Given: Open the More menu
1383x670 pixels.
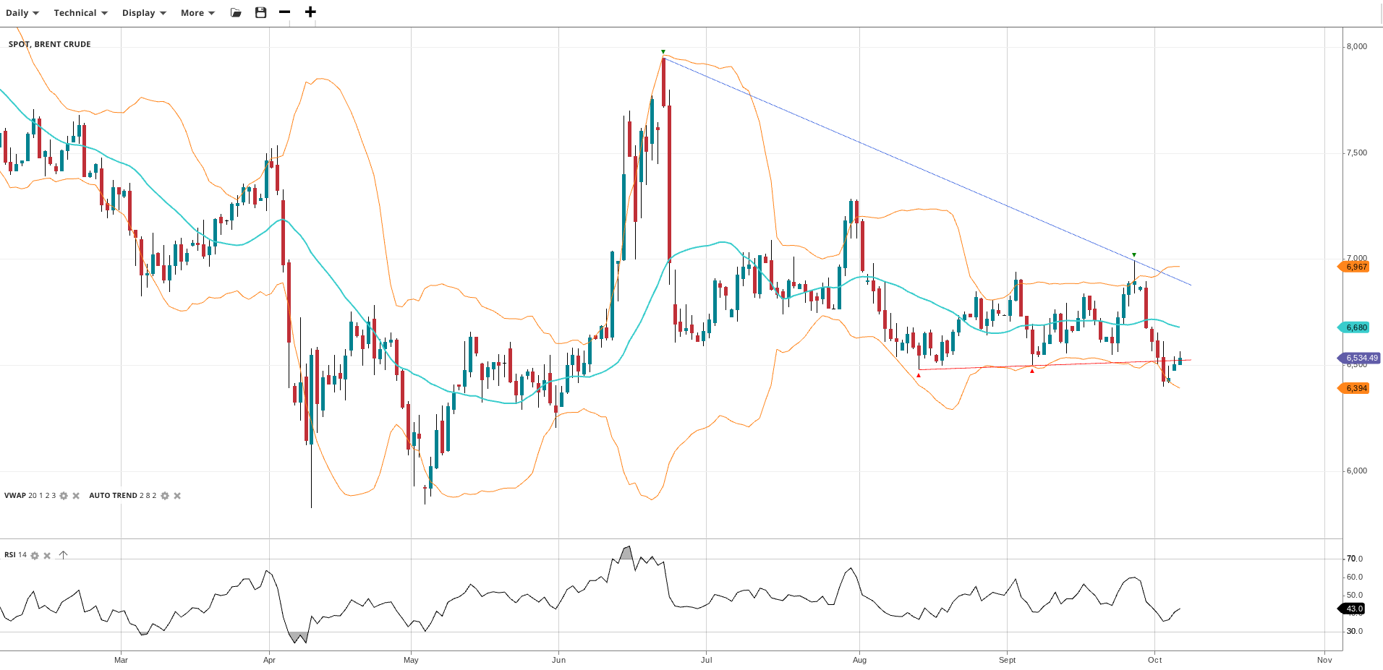Looking at the screenshot, I should tap(197, 13).
